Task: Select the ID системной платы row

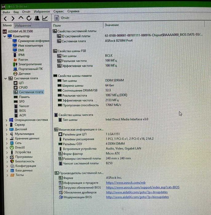Action: tap(129, 35)
